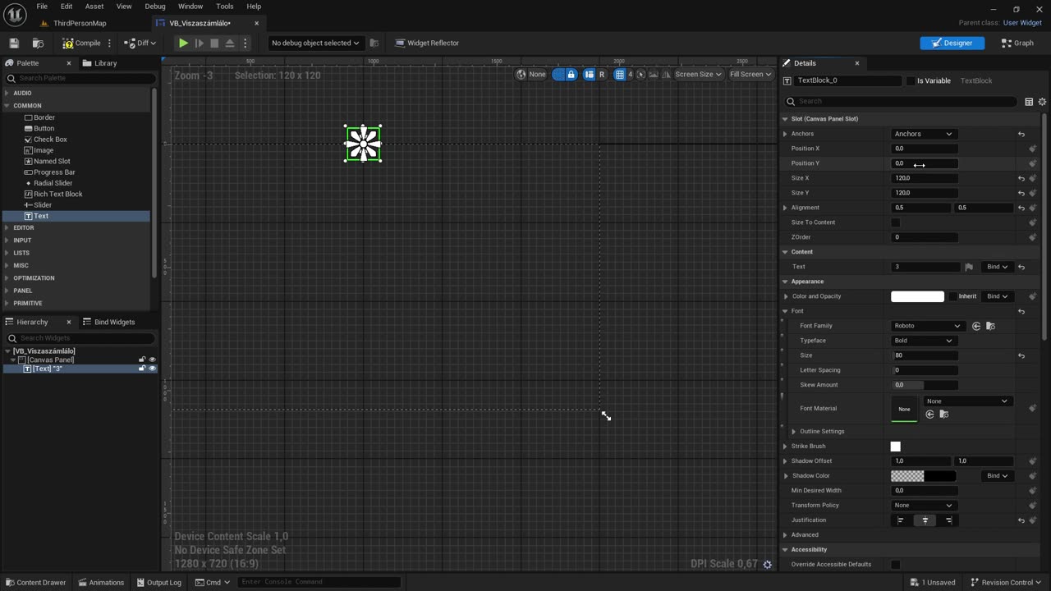Toggle widget lock icon in viewport toolbar
Viewport: 1051px width, 591px height.
(x=571, y=74)
